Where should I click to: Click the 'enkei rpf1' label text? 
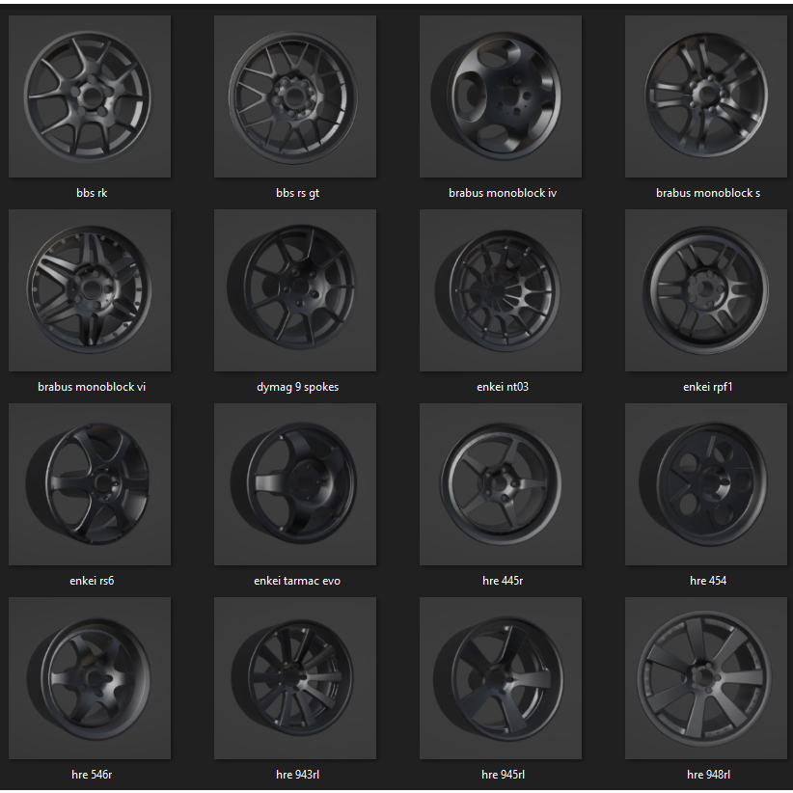click(708, 388)
